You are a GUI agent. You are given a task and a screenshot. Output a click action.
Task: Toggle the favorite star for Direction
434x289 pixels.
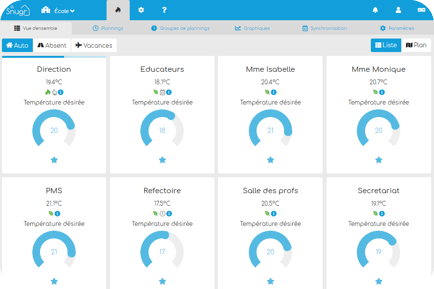(x=54, y=160)
